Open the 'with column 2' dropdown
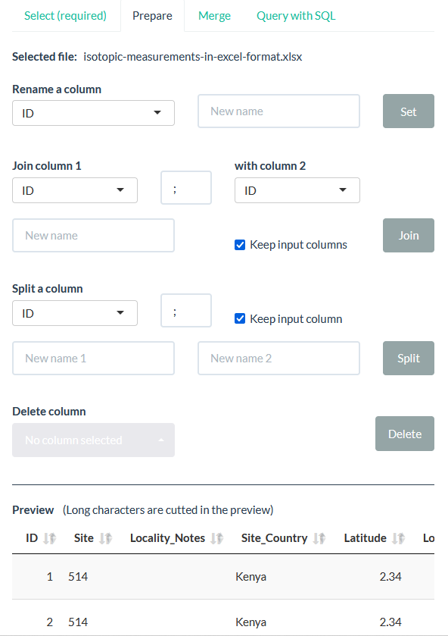The image size is (448, 636). point(297,190)
